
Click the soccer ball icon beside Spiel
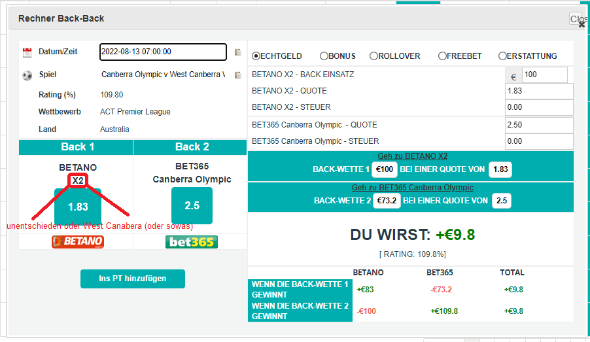click(27, 75)
